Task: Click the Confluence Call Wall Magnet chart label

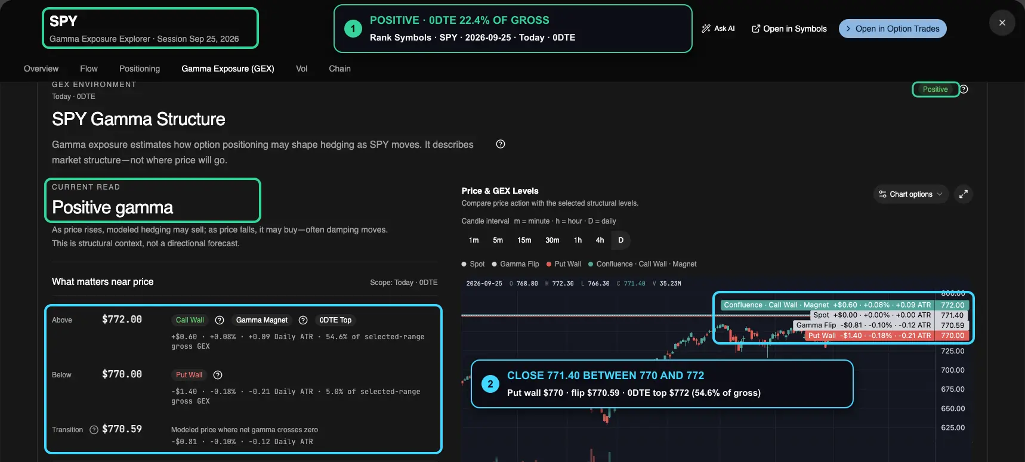Action: pos(828,305)
